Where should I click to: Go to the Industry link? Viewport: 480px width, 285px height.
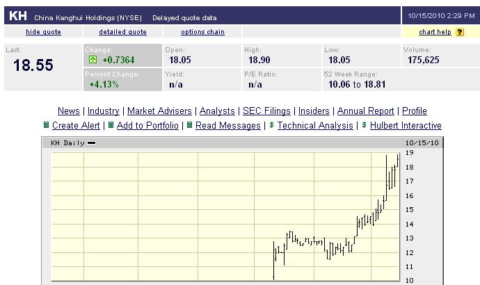point(104,111)
